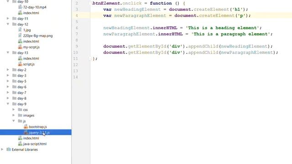The height and width of the screenshot is (164, 292).
Task: Click the 72-day-10.mp4 file icon
Action: tap(20, 7)
